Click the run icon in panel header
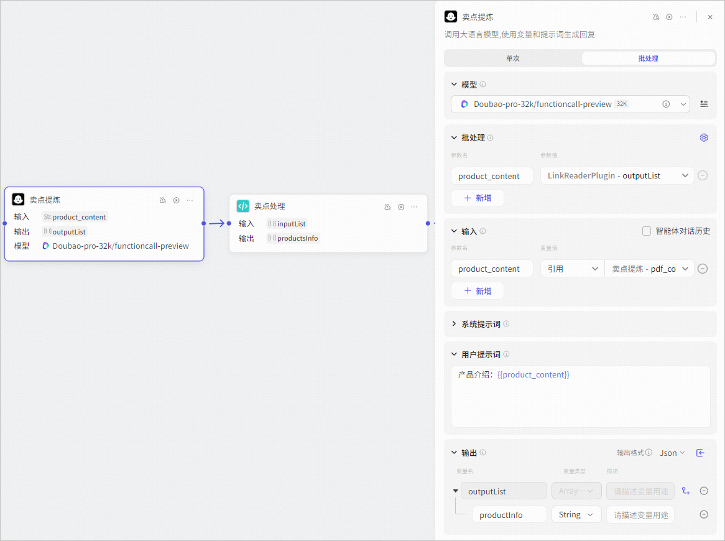 click(x=669, y=17)
